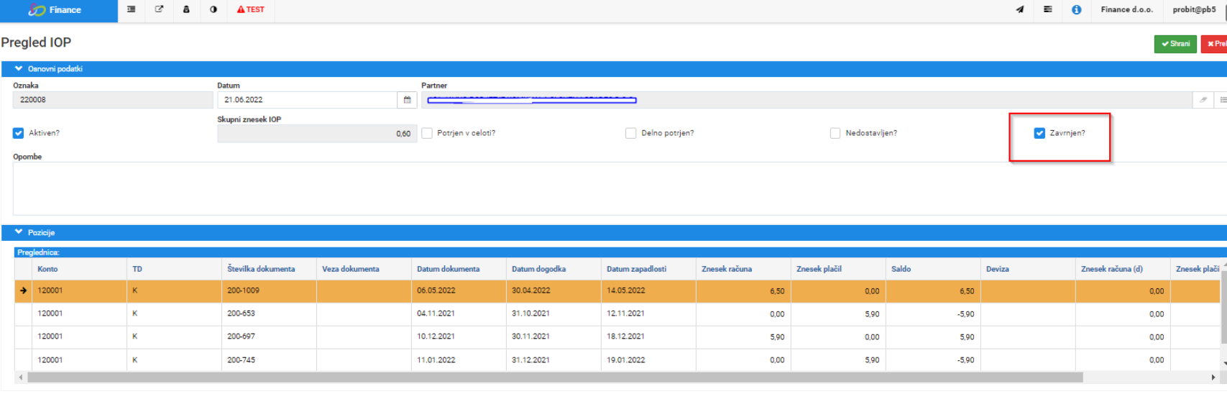
Task: Click event date 30.11.2021 cell
Action: point(553,336)
